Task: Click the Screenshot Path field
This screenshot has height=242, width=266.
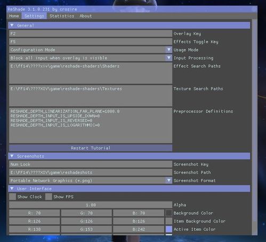Action: (x=91, y=172)
